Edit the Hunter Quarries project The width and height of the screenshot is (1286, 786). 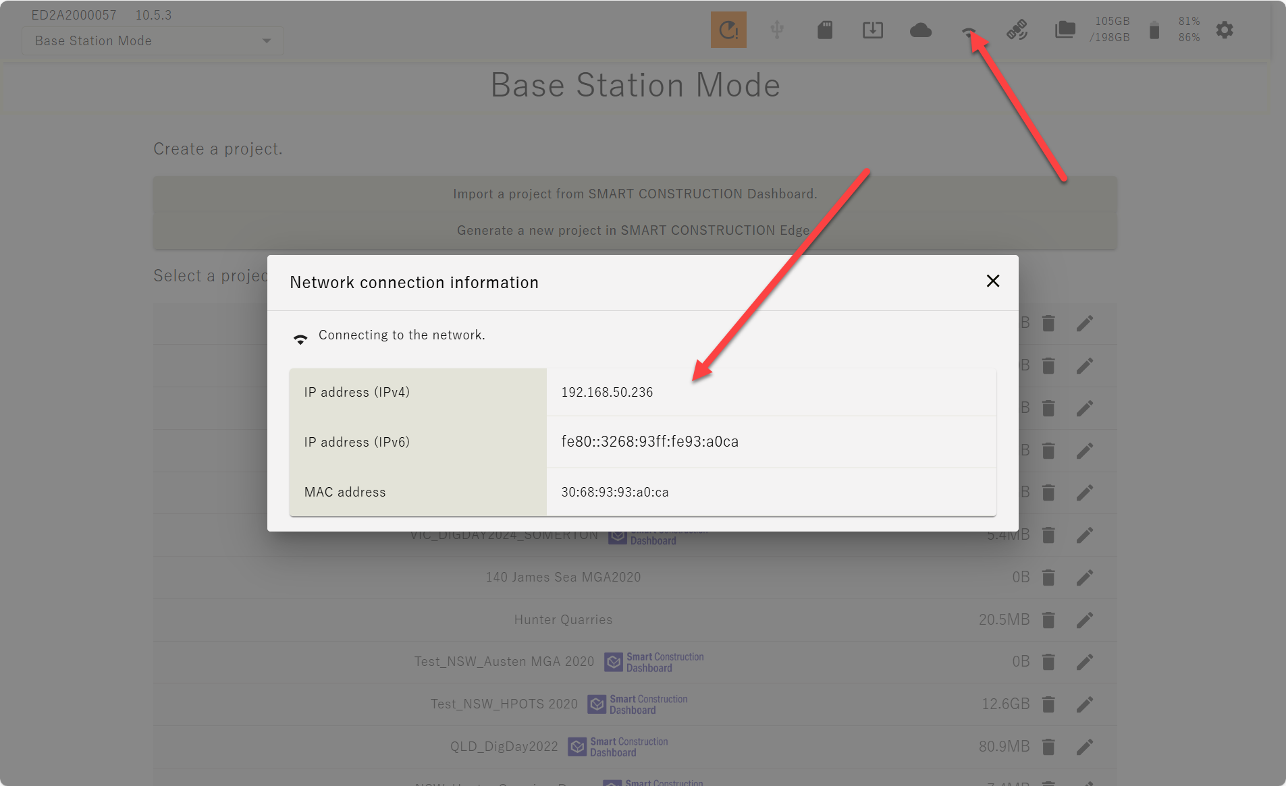(1084, 620)
